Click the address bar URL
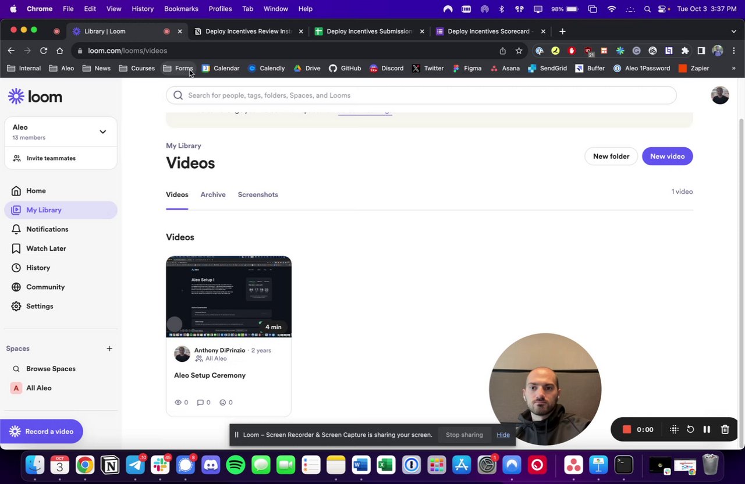This screenshot has width=745, height=484. [x=127, y=51]
